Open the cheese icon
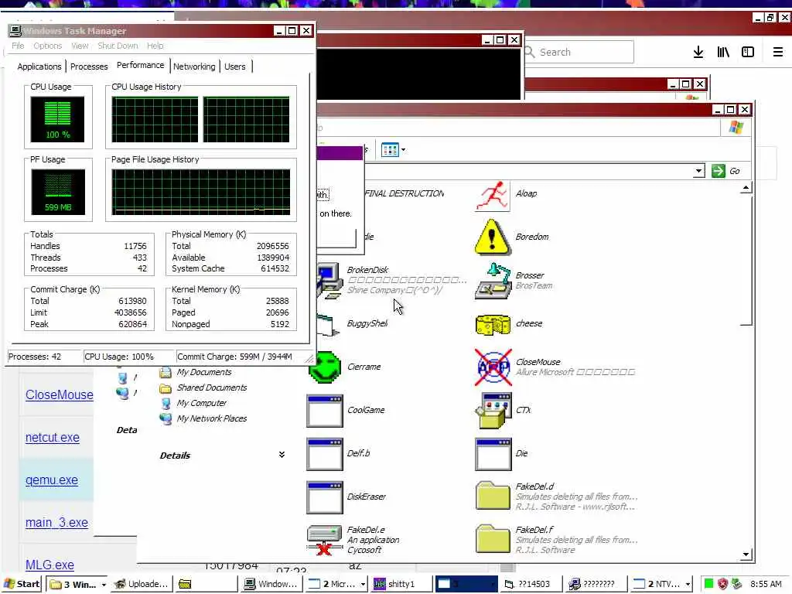792x594 pixels. point(493,324)
